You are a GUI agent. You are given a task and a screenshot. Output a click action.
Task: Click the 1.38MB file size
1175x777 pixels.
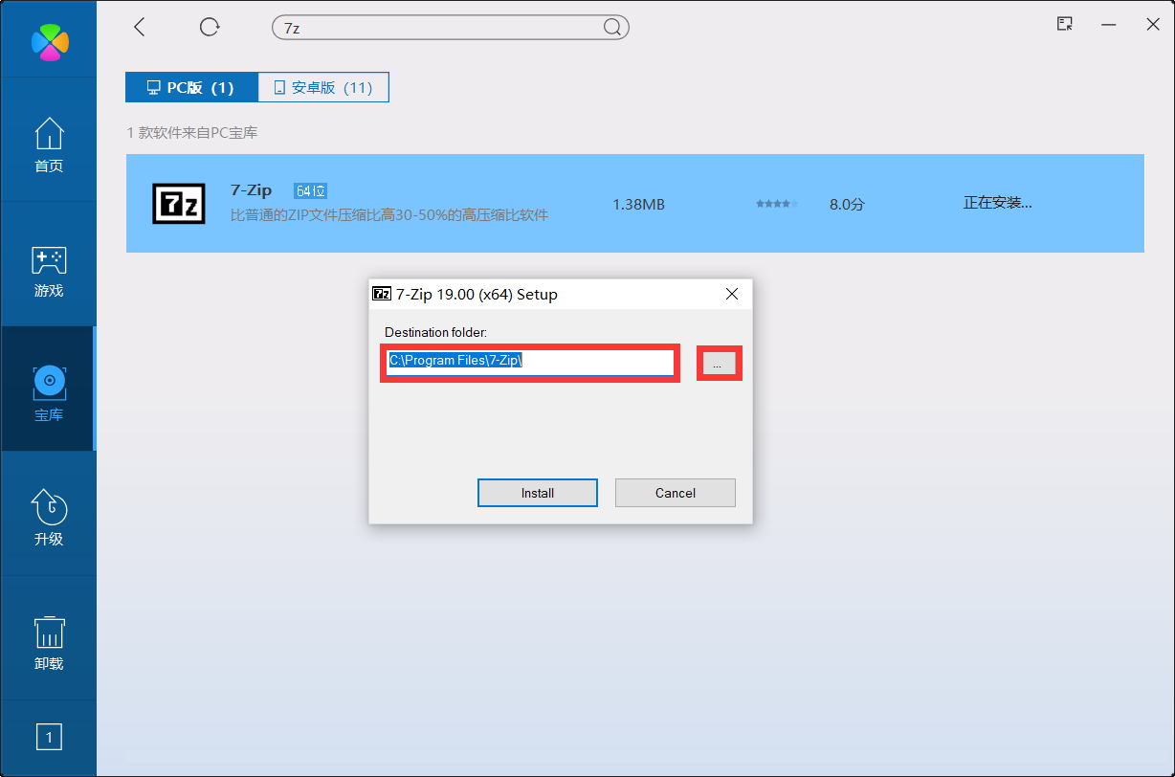(x=638, y=204)
